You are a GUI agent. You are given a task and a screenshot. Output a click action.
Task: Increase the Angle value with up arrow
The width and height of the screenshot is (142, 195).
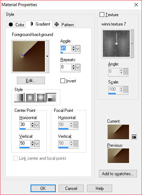point(74,47)
